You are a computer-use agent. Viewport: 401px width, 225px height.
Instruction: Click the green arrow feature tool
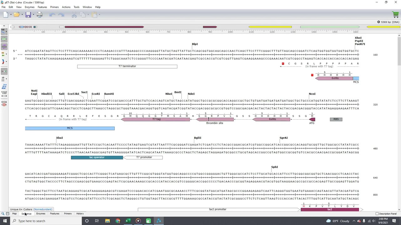[x=4, y=39]
